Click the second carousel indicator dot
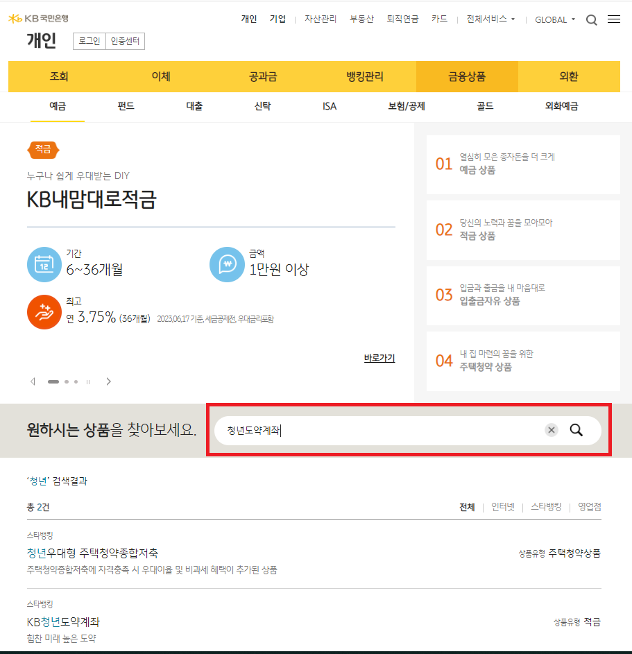Screen dimensions: 632x654 pos(66,381)
